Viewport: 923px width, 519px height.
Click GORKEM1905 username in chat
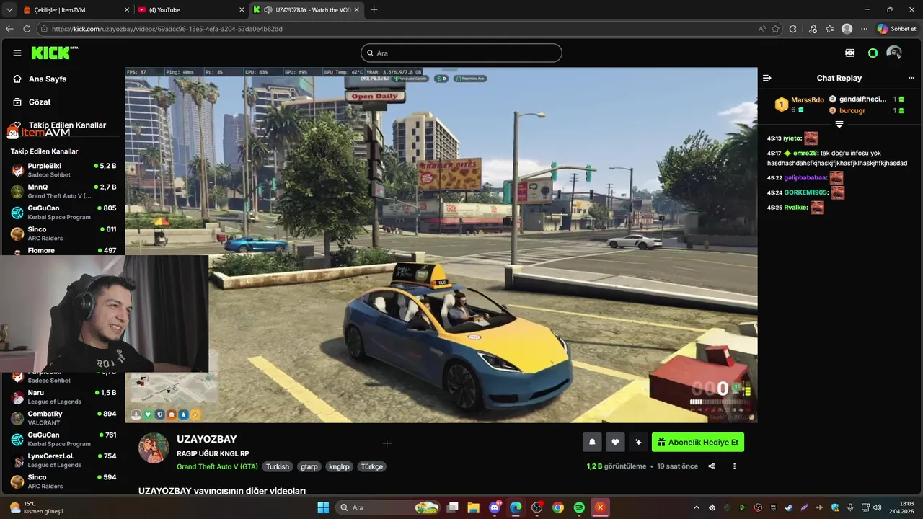[x=805, y=192]
